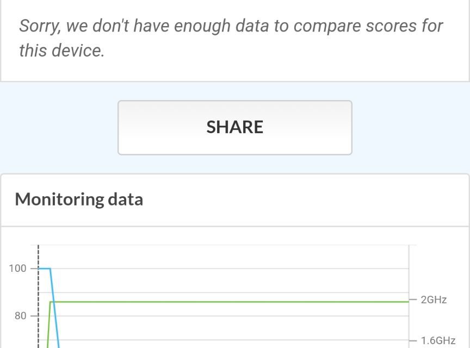Click the flat green frequency line
The width and height of the screenshot is (470, 348).
[228, 302]
